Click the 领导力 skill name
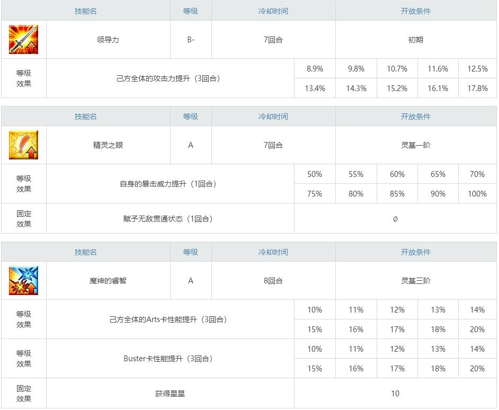Image resolution: width=499 pixels, height=410 pixels. (x=108, y=40)
